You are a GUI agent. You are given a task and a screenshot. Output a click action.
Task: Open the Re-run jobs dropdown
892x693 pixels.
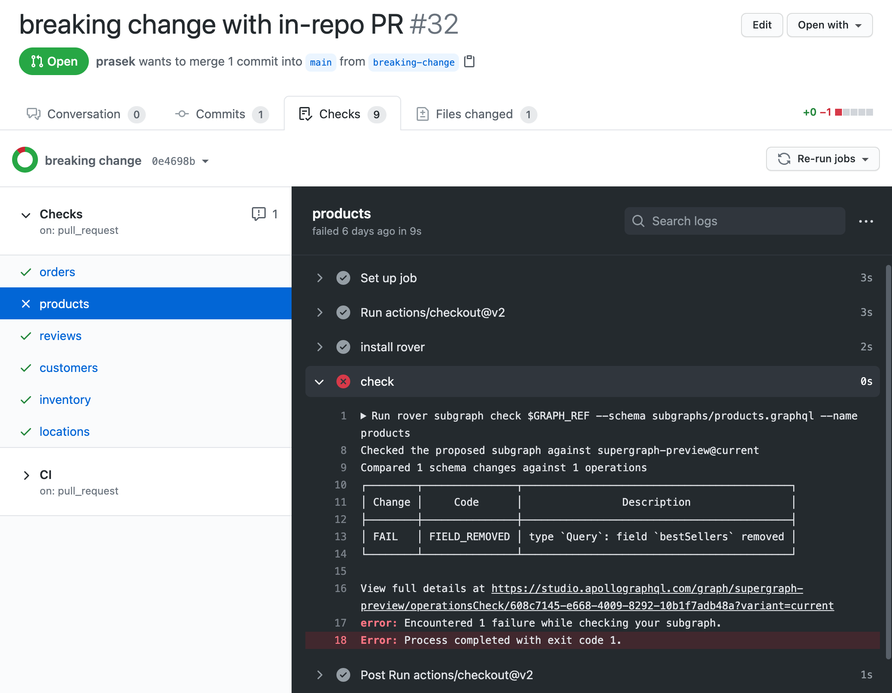[x=823, y=159]
